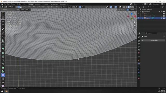Open the Options dropdown
The height and width of the screenshot is (93, 166).
pyautogui.click(x=133, y=10)
